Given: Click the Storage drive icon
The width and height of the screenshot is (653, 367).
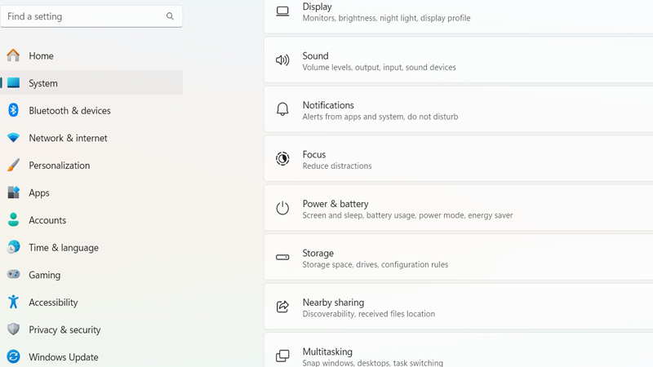Looking at the screenshot, I should 282,257.
